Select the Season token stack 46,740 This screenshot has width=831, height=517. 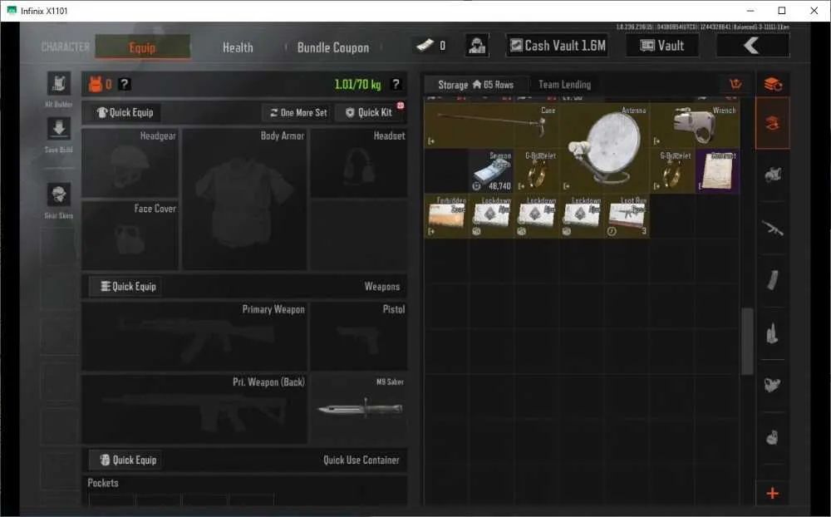[491, 170]
